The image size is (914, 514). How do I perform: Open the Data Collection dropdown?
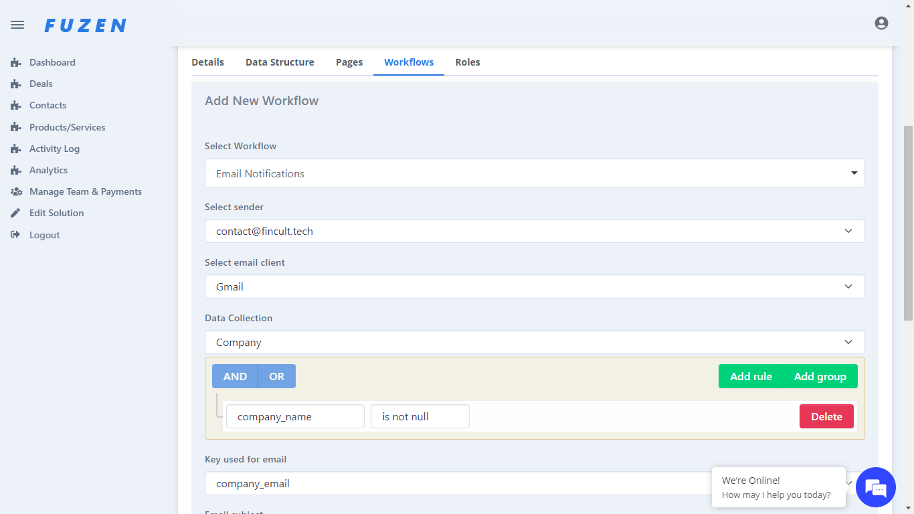click(534, 343)
